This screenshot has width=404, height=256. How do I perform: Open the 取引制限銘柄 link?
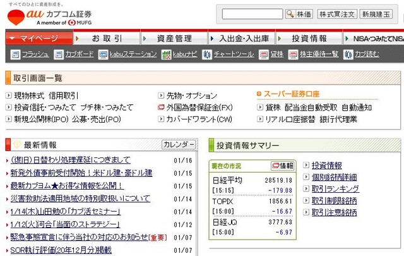point(334,200)
